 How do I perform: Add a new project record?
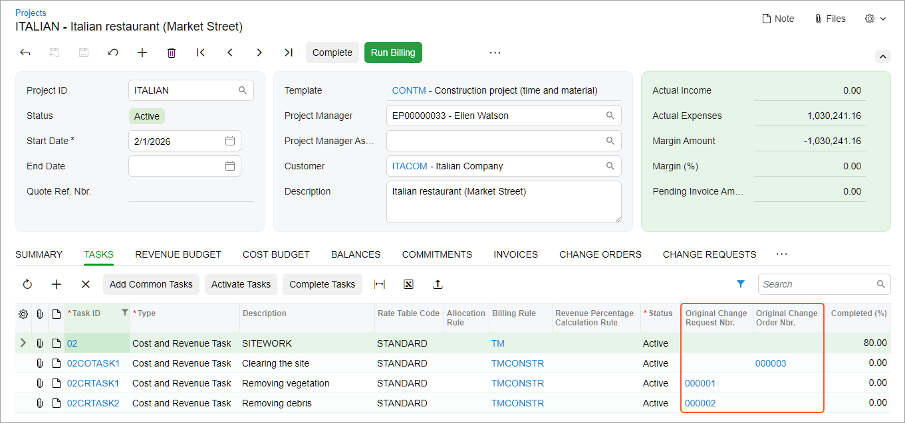click(x=142, y=52)
